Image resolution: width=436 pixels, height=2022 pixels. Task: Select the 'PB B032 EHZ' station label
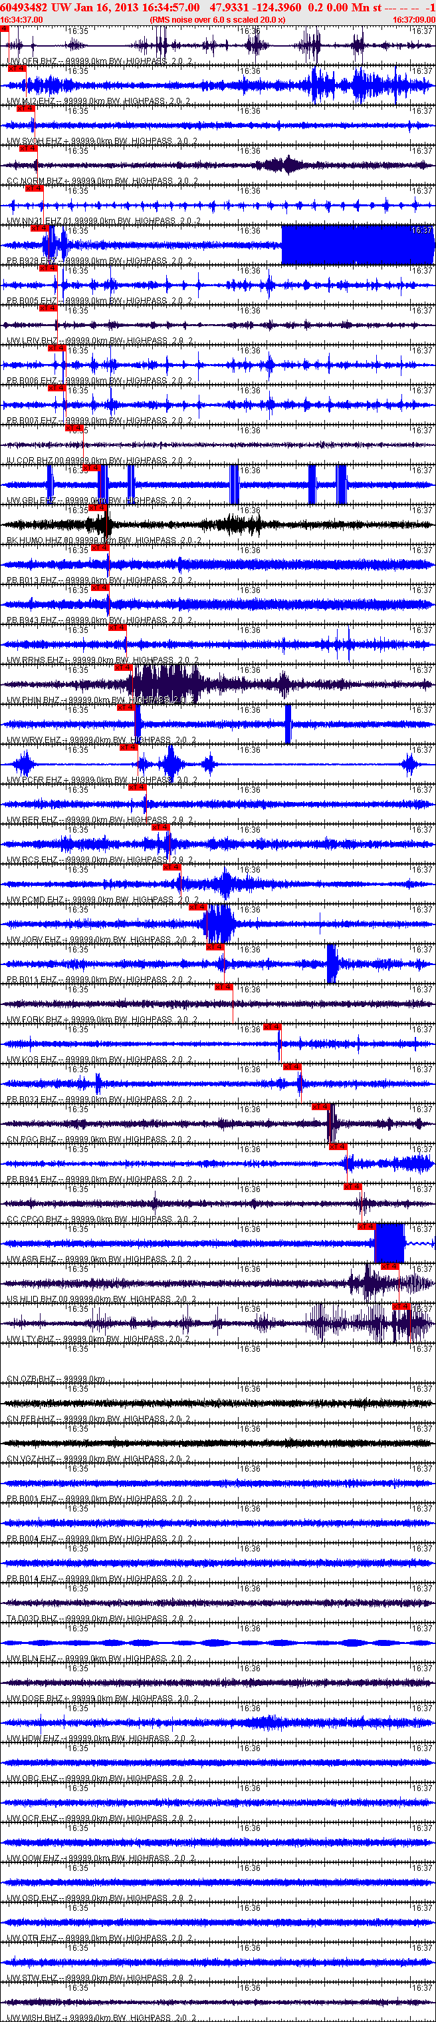(31, 1100)
